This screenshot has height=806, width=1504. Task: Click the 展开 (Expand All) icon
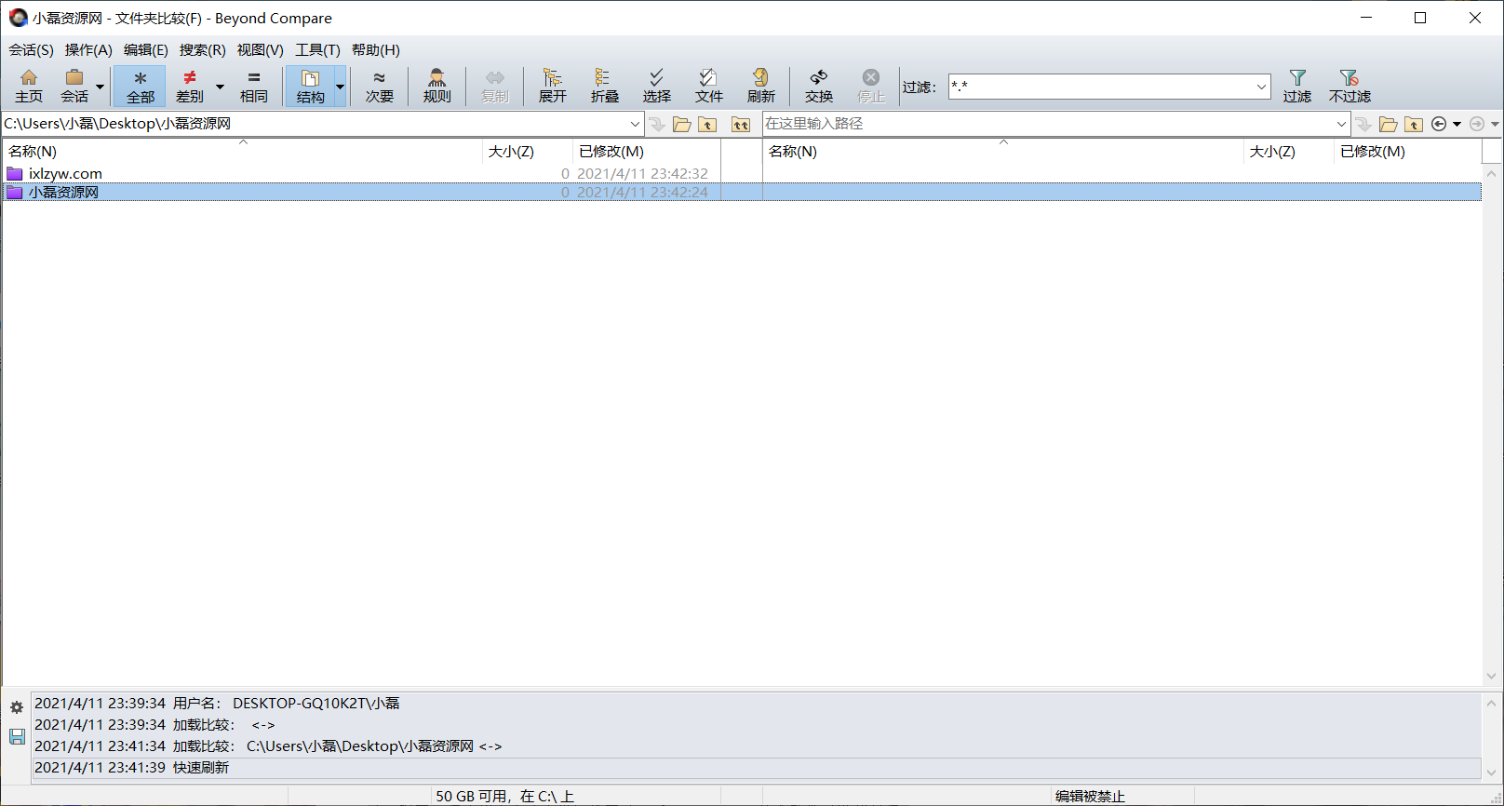click(x=552, y=86)
